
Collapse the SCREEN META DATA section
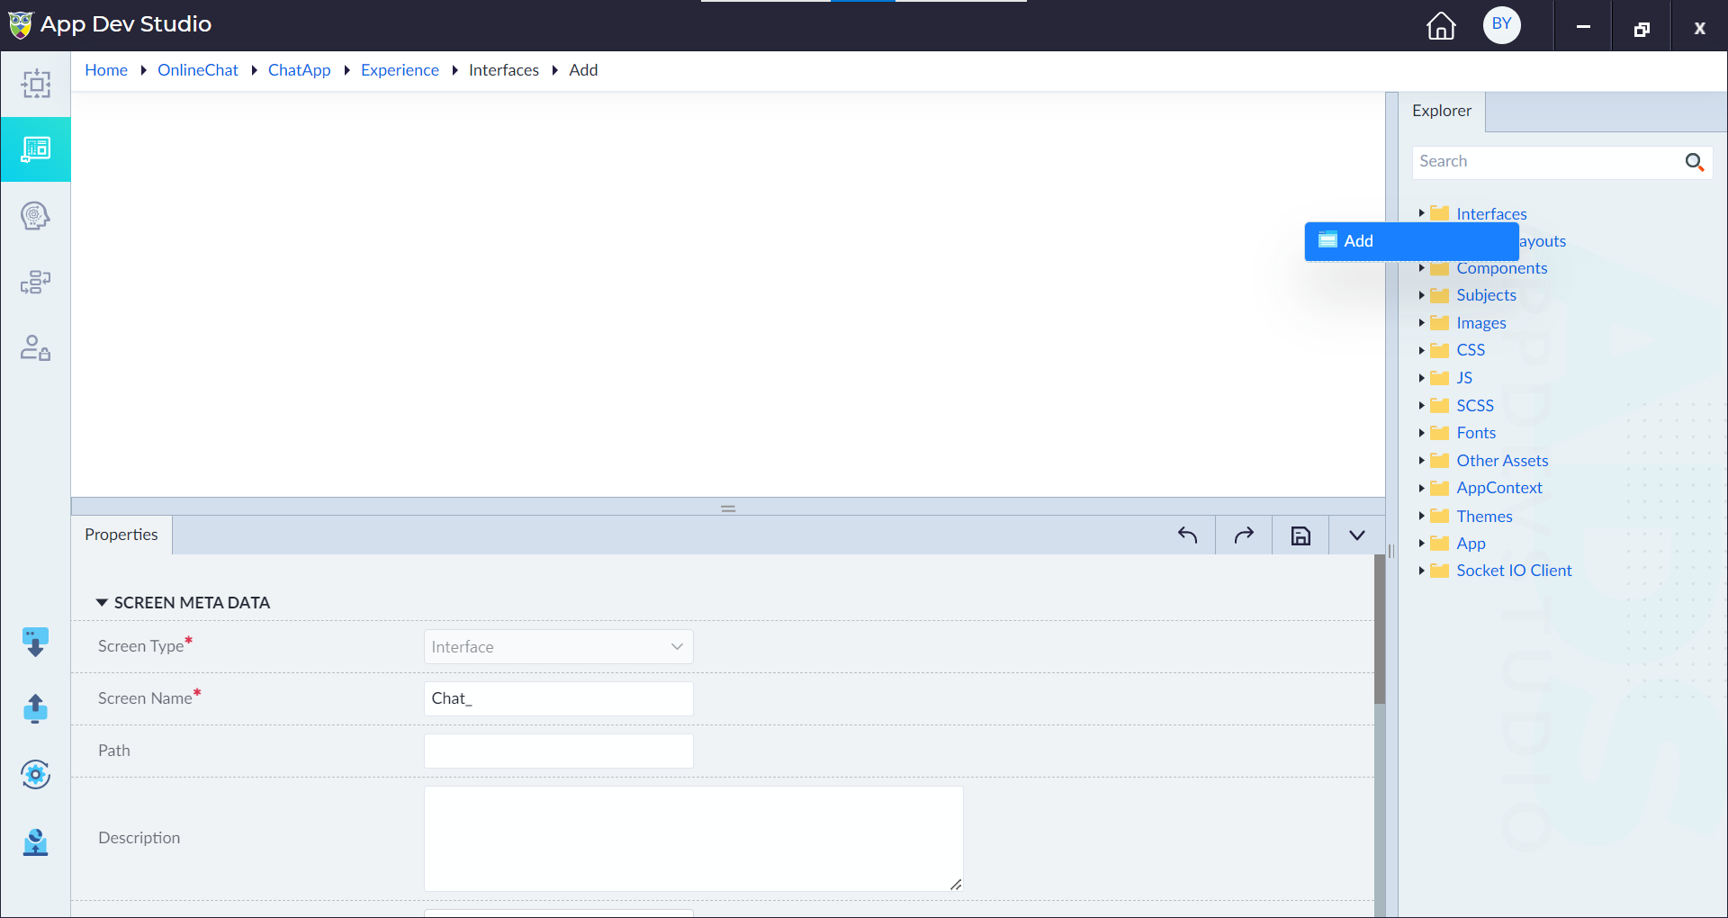coord(102,603)
